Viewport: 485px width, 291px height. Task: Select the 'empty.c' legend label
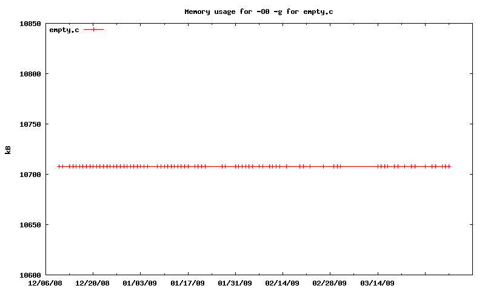coord(64,30)
